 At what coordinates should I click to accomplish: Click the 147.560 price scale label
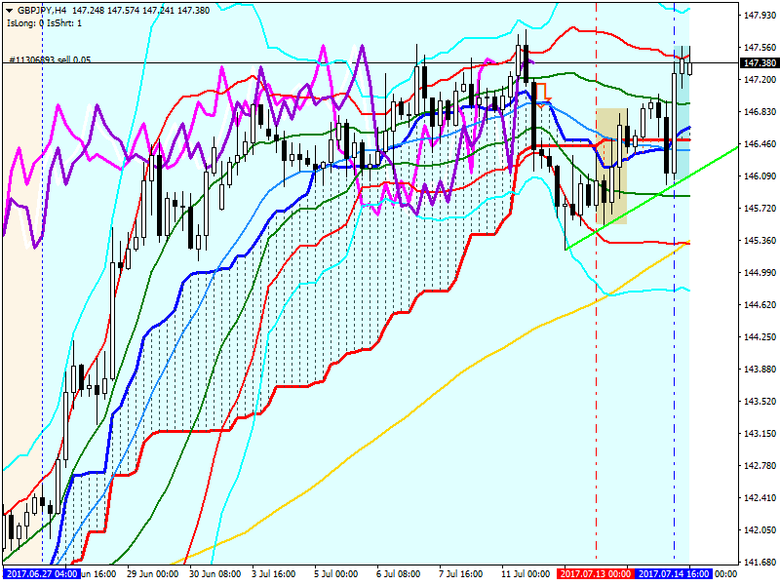click(760, 47)
